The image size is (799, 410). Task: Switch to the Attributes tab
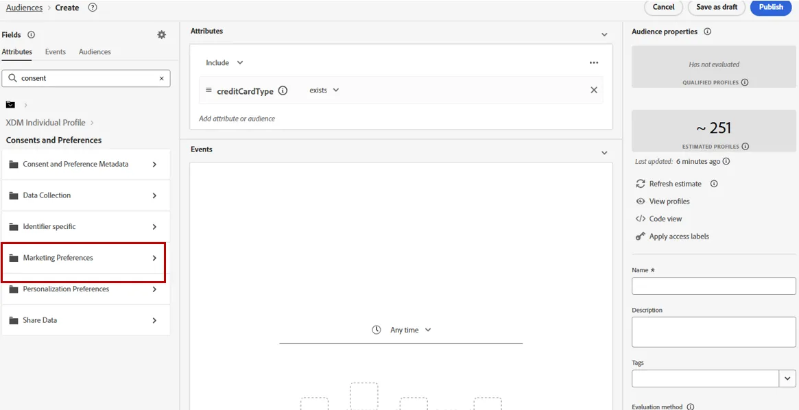click(17, 52)
